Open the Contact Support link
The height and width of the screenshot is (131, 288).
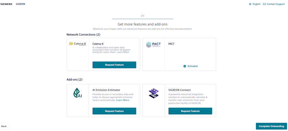pos(276,4)
